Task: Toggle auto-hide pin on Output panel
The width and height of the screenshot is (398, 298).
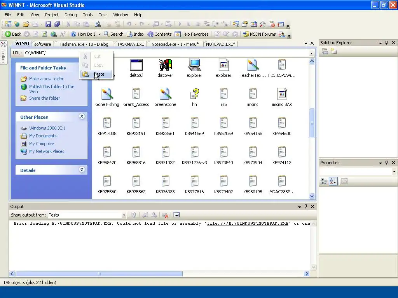Action: (305, 206)
